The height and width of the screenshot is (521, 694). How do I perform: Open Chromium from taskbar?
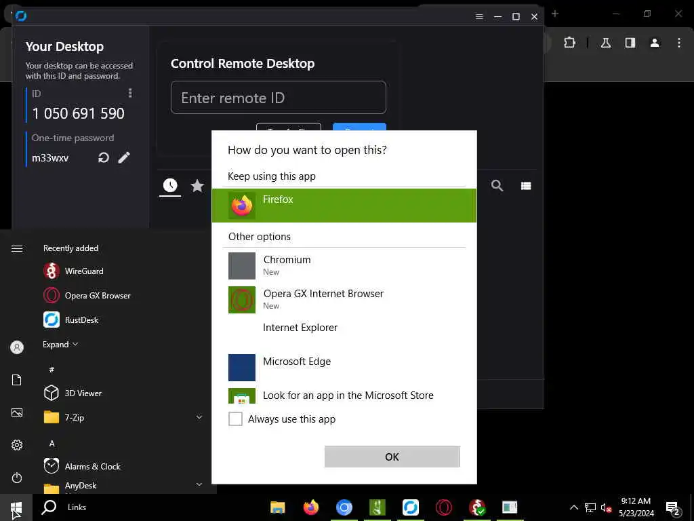(344, 507)
